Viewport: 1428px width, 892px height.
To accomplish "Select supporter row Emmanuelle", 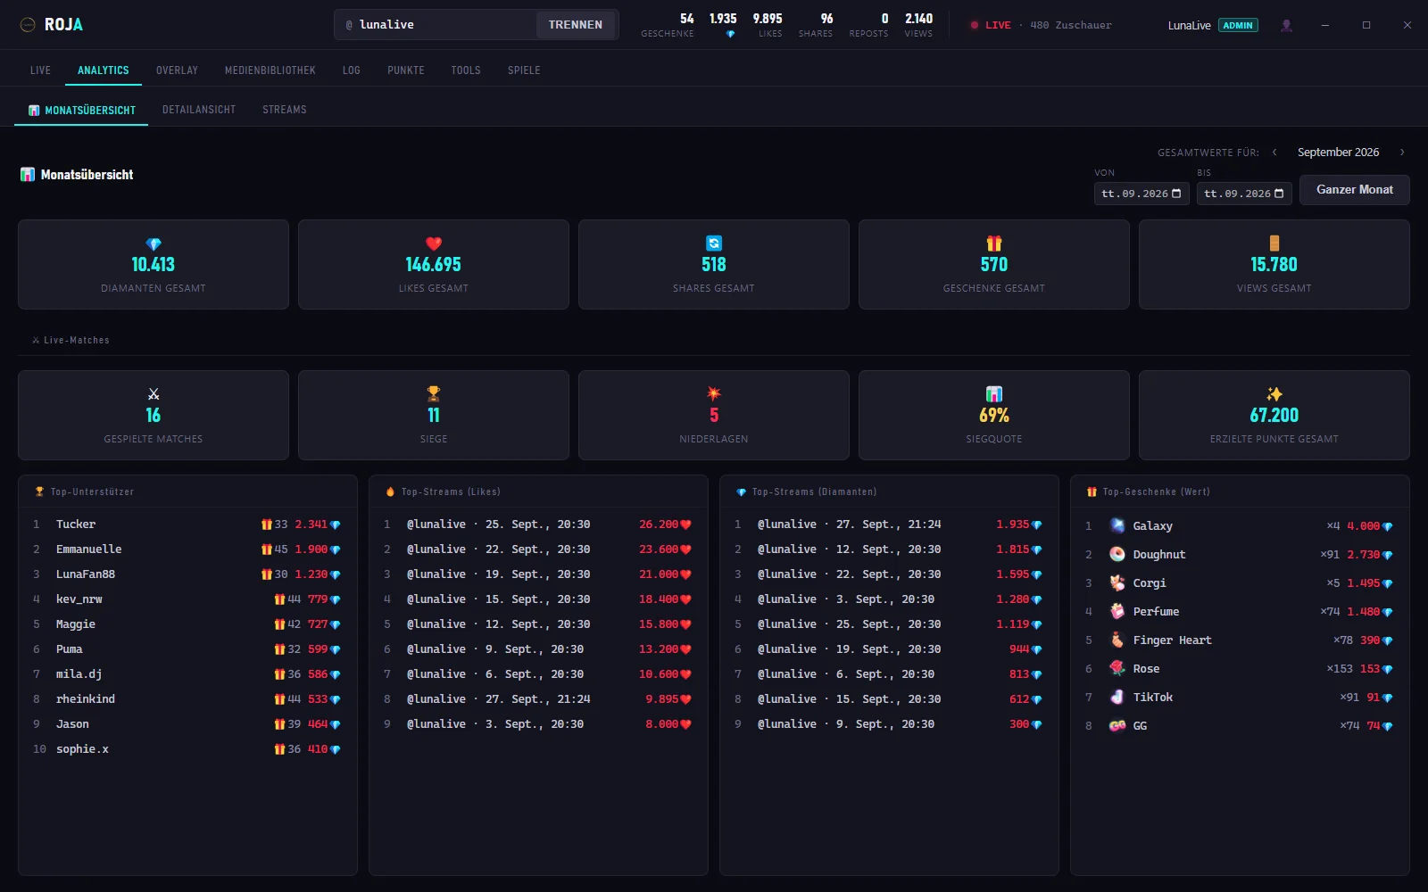I will click(x=187, y=549).
